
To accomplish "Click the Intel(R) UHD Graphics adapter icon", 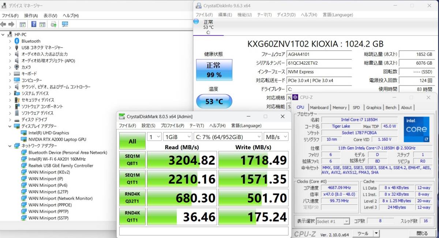I will [x=24, y=133].
